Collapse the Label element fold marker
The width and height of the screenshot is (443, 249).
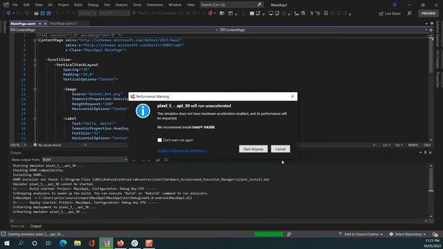(35, 118)
